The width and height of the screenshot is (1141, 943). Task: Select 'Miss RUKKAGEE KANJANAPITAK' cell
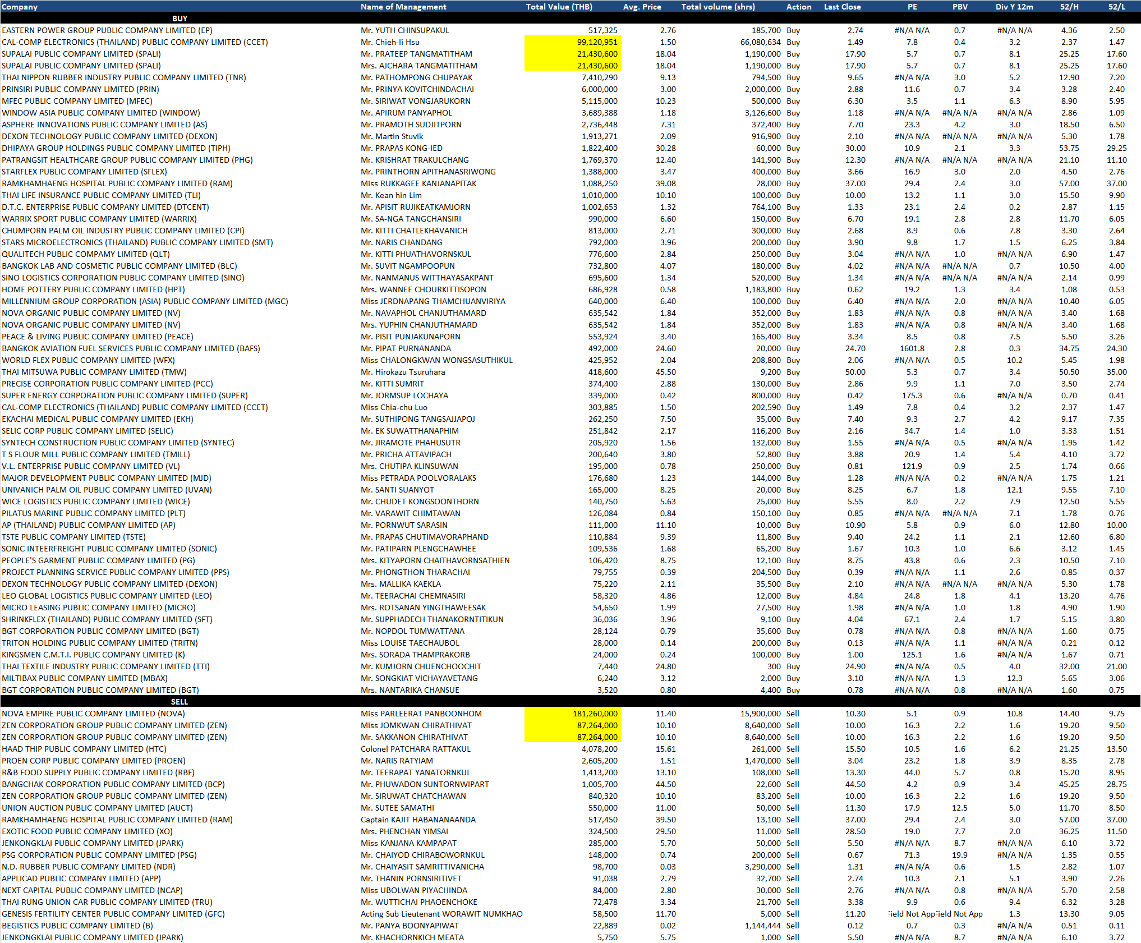pyautogui.click(x=418, y=183)
